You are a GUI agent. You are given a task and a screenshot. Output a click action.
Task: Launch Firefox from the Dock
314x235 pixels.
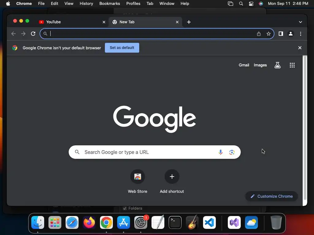89,222
